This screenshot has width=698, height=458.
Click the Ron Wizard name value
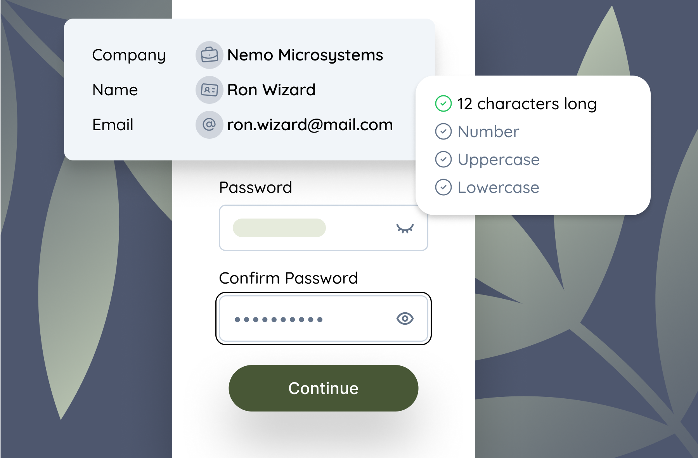[x=271, y=90]
